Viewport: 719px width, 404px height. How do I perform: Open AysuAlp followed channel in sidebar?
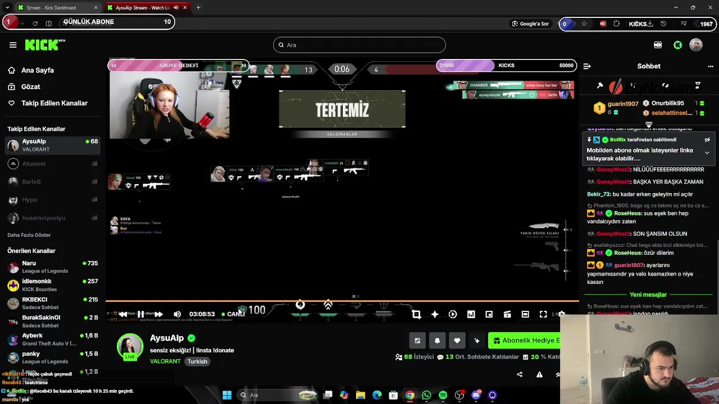(53, 145)
